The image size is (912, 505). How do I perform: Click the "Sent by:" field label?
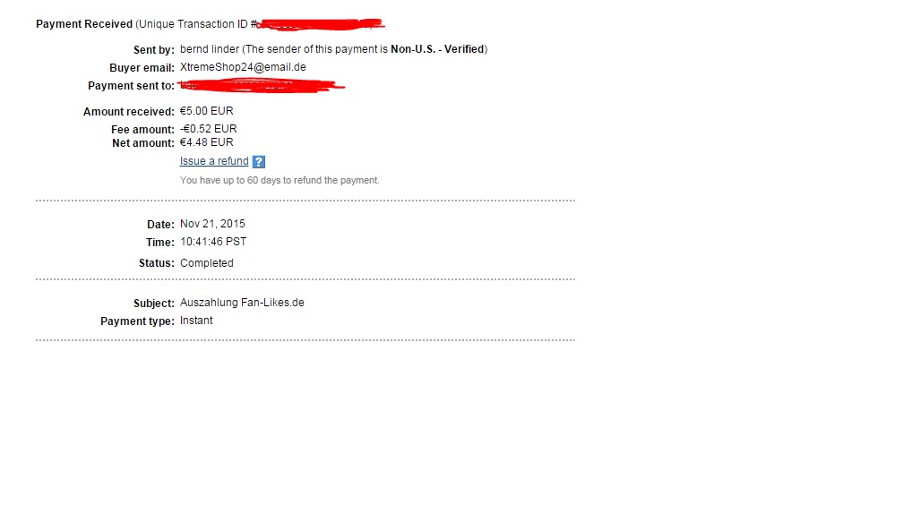coord(153,50)
